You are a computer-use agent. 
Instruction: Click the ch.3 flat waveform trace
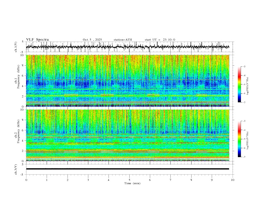point(128,169)
